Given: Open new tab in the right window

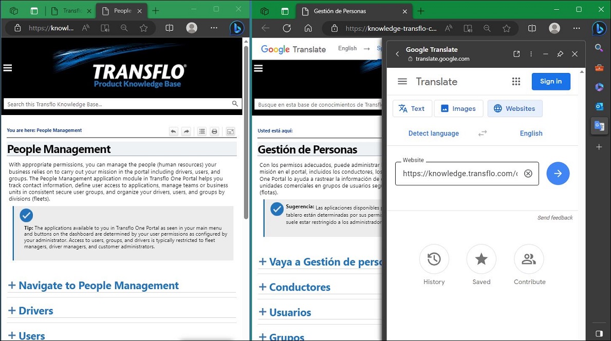Looking at the screenshot, I should coord(421,11).
